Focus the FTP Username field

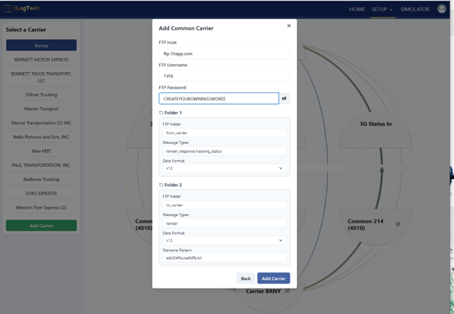point(224,76)
